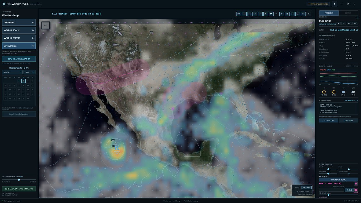Collapse the LIVE WEATHER section

pyautogui.click(x=19, y=46)
